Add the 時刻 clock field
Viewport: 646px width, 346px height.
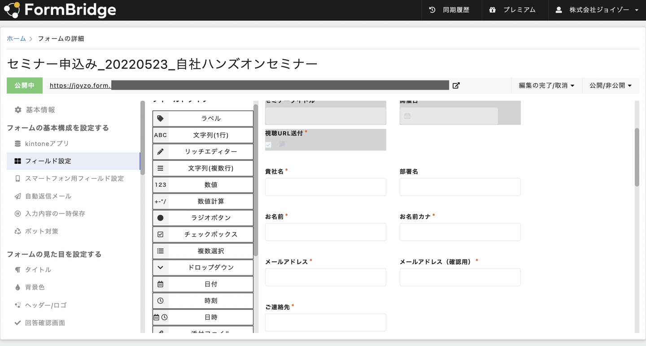click(203, 301)
